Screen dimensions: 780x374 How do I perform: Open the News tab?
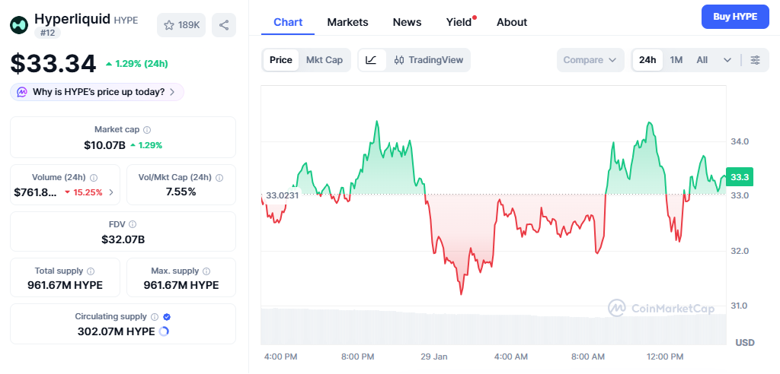pos(407,22)
